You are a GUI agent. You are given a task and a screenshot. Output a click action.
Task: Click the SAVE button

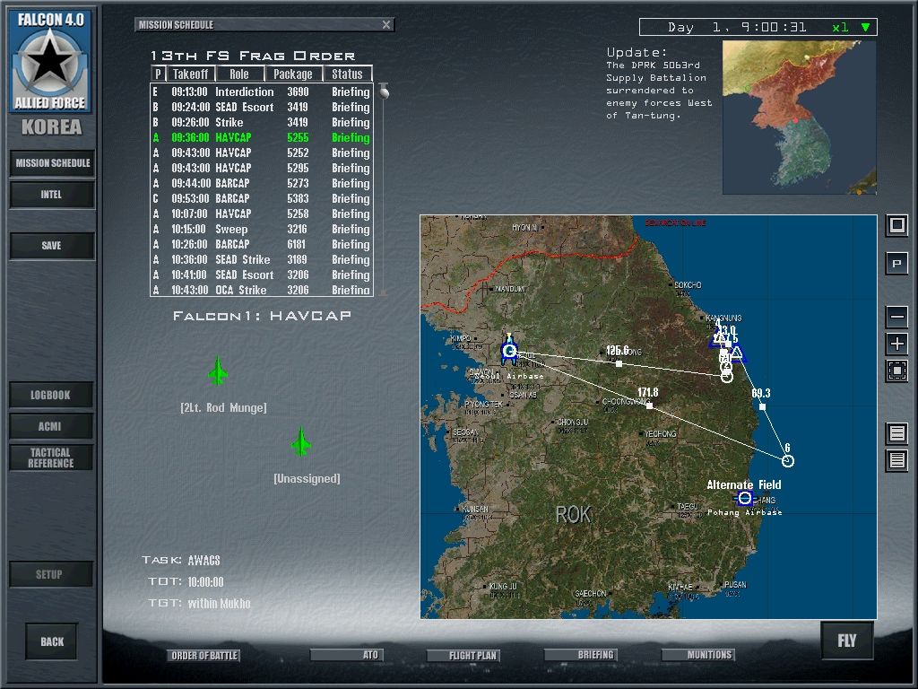(51, 245)
